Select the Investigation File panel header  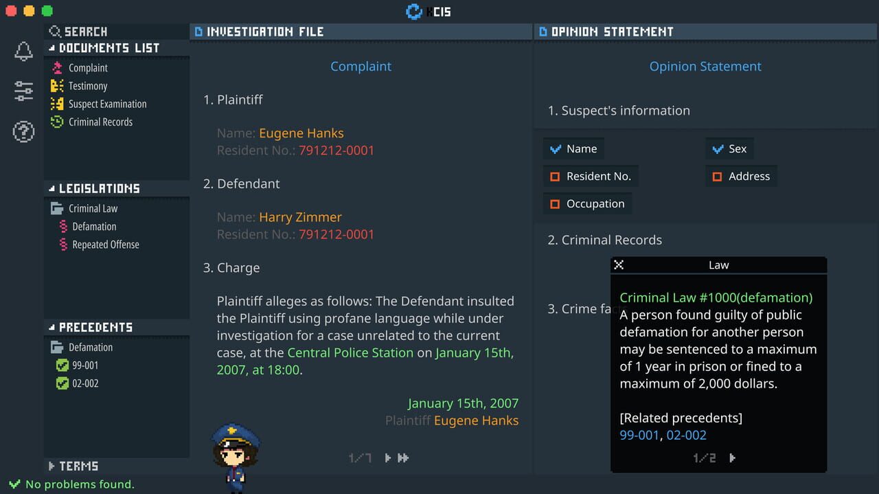(262, 31)
